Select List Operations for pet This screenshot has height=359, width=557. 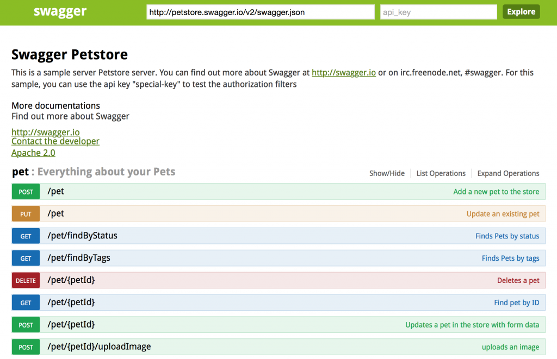[441, 173]
